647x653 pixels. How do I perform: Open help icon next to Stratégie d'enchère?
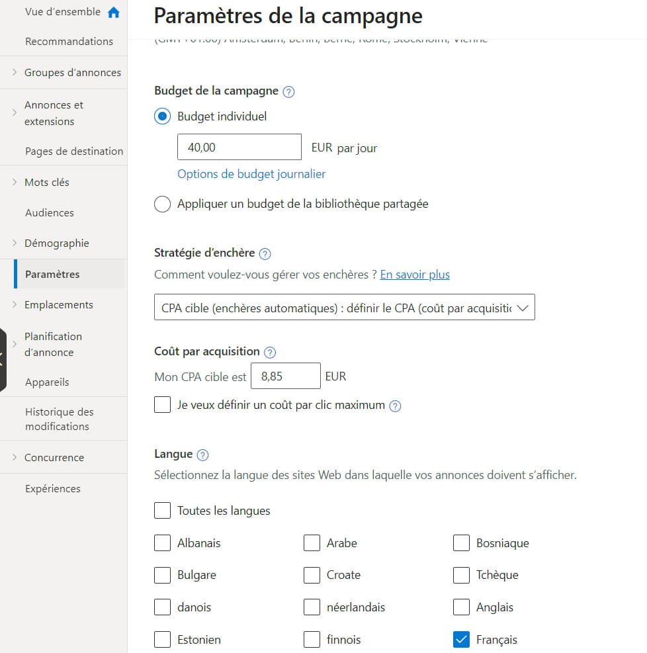pos(265,253)
